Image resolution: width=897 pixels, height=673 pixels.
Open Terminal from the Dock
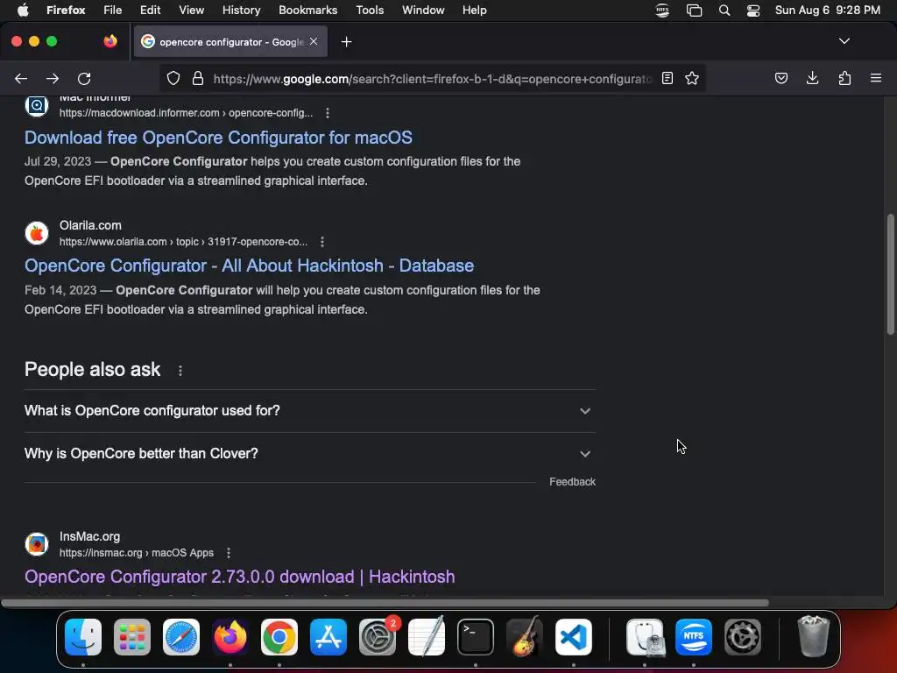pyautogui.click(x=476, y=636)
